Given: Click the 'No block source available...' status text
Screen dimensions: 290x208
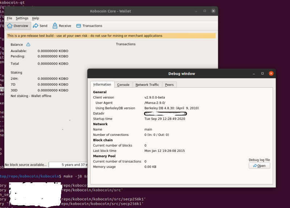Looking at the screenshot, I should [x=26, y=165].
